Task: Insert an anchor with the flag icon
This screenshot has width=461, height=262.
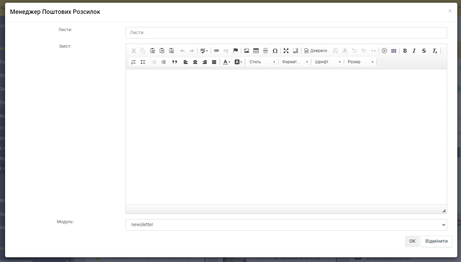Action: [235, 51]
